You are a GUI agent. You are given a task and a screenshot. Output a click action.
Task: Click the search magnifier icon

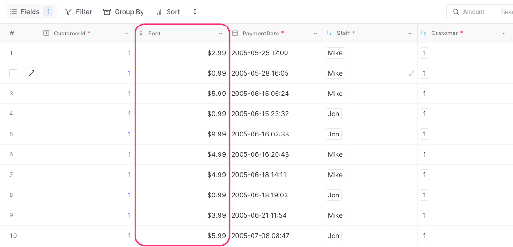click(456, 12)
